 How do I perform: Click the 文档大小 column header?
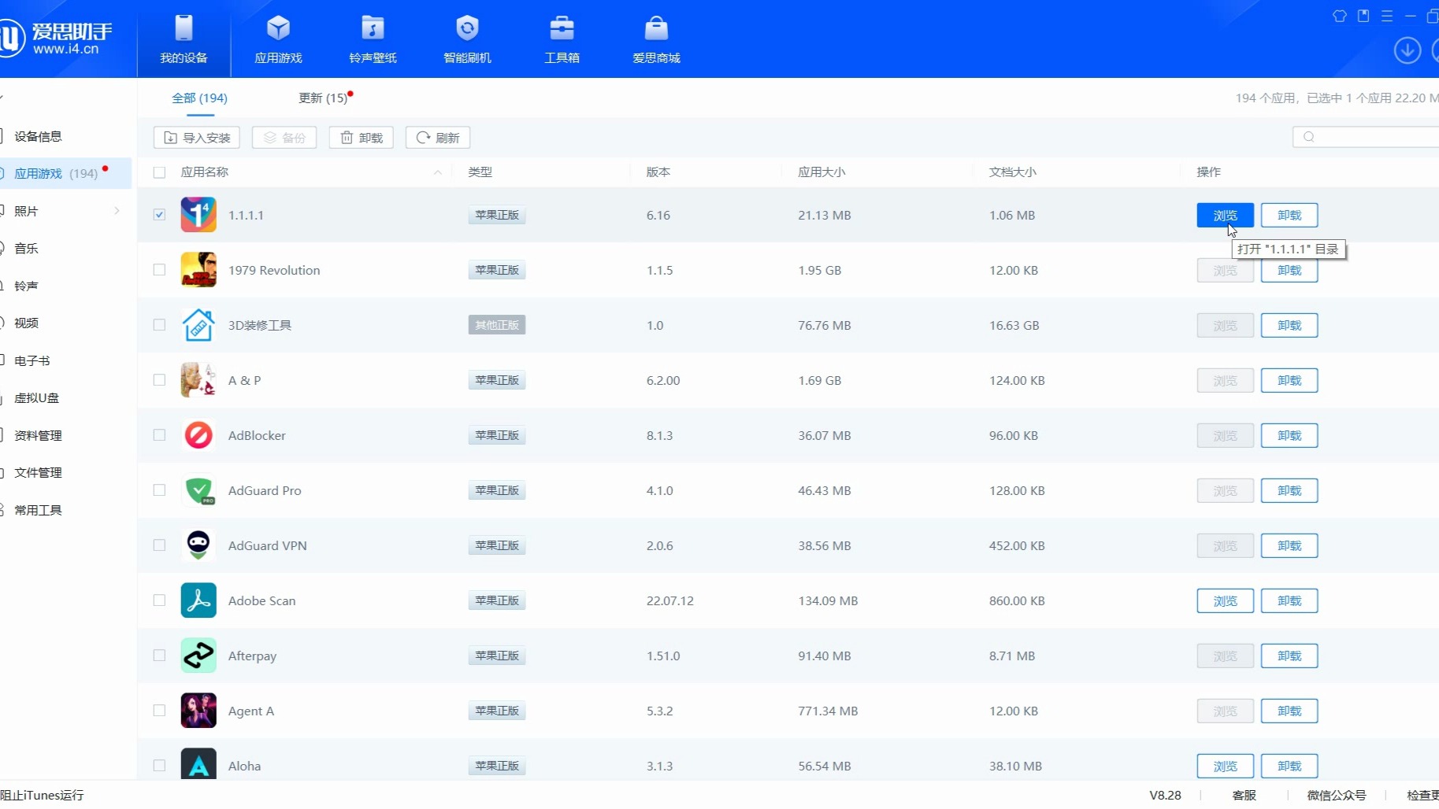click(x=1013, y=172)
